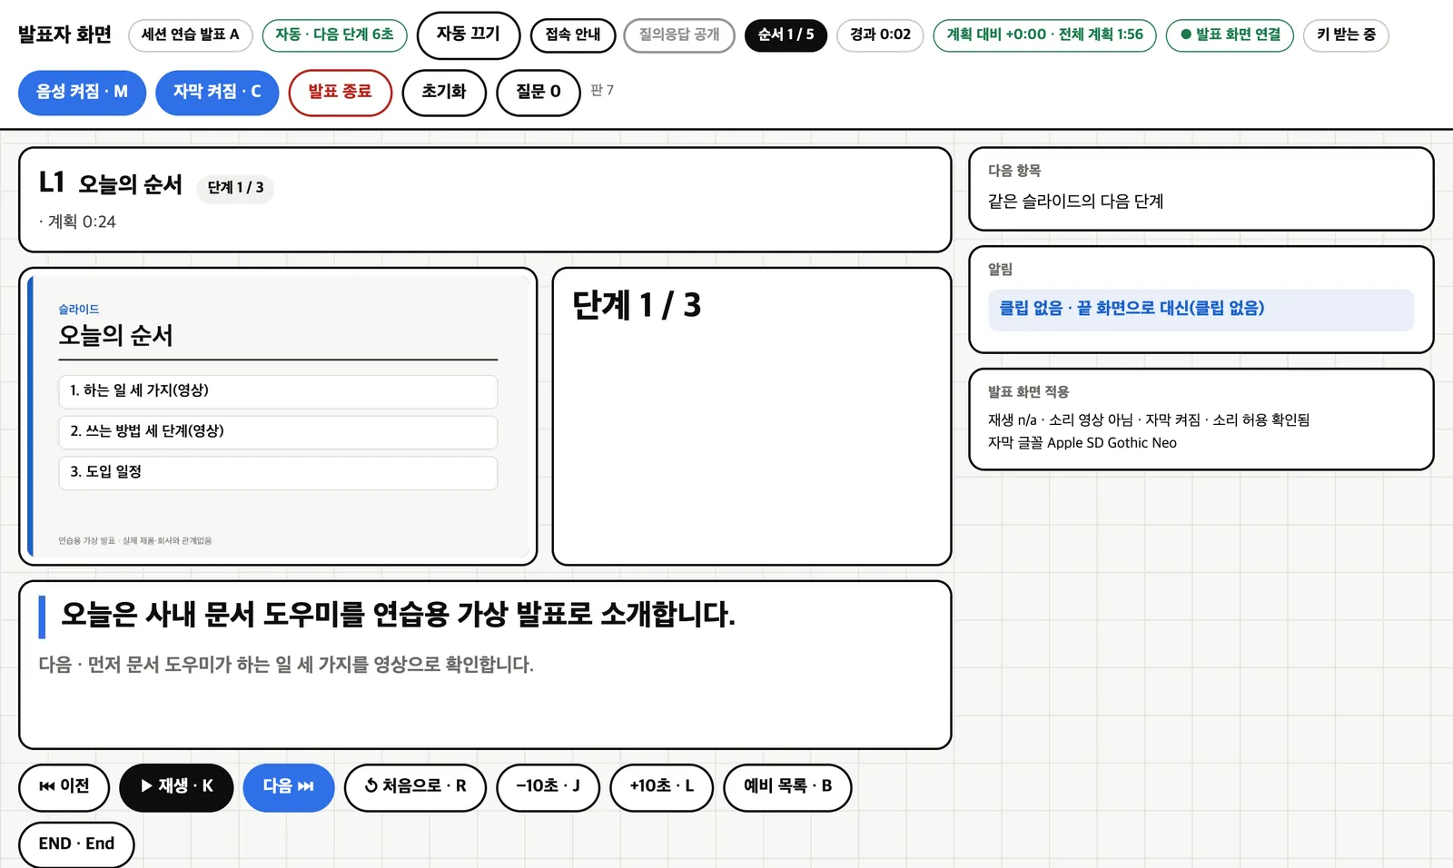1453x868 pixels.
Task: Click slide item 3. 도입 일정
Action: pos(278,473)
